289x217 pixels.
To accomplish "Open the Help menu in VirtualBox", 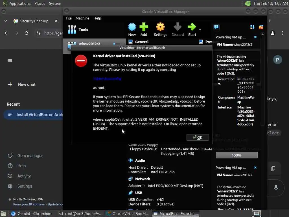I will point(97,18).
